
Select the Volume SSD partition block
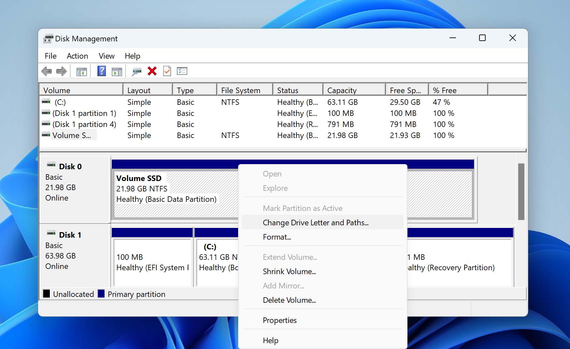pyautogui.click(x=176, y=194)
